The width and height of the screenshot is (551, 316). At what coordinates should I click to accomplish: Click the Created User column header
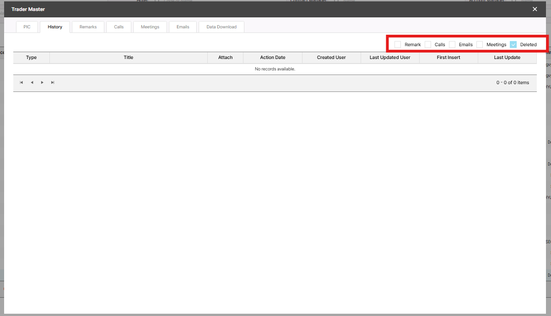[331, 58]
